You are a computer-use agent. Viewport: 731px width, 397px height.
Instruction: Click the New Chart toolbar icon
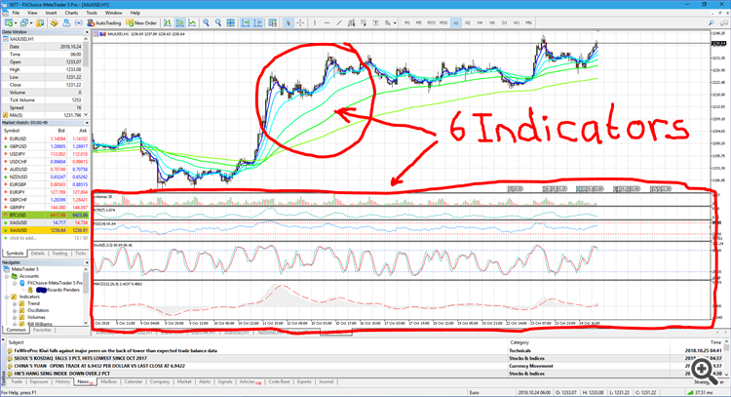tap(9, 22)
